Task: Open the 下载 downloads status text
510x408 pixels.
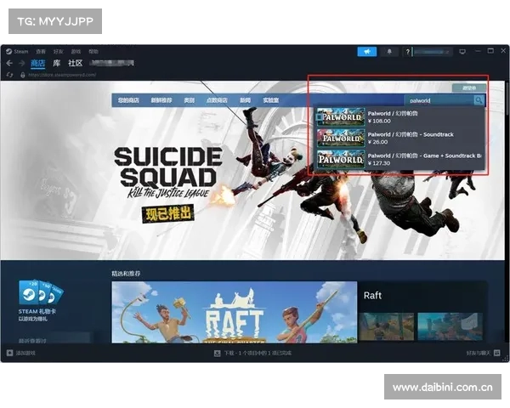Action: (258, 353)
